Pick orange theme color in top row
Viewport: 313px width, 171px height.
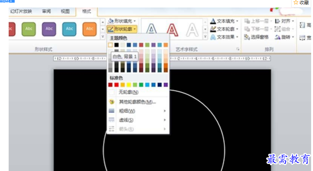coord(166,45)
